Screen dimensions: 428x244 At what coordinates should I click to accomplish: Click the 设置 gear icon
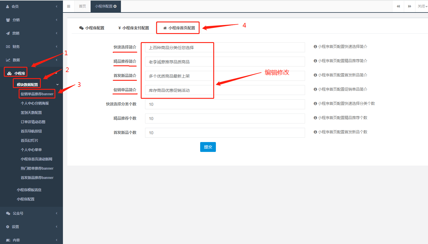coord(8,227)
